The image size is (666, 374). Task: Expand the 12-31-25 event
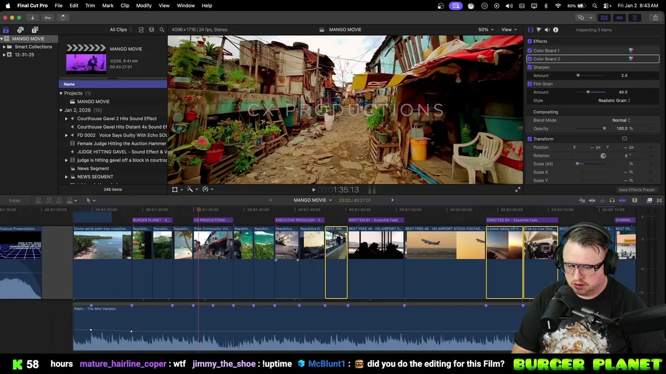click(4, 55)
